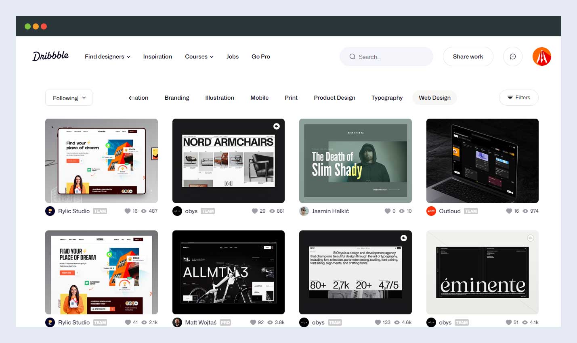
Task: Click faint badge icon on éminente thumbnail
Action: click(x=531, y=238)
